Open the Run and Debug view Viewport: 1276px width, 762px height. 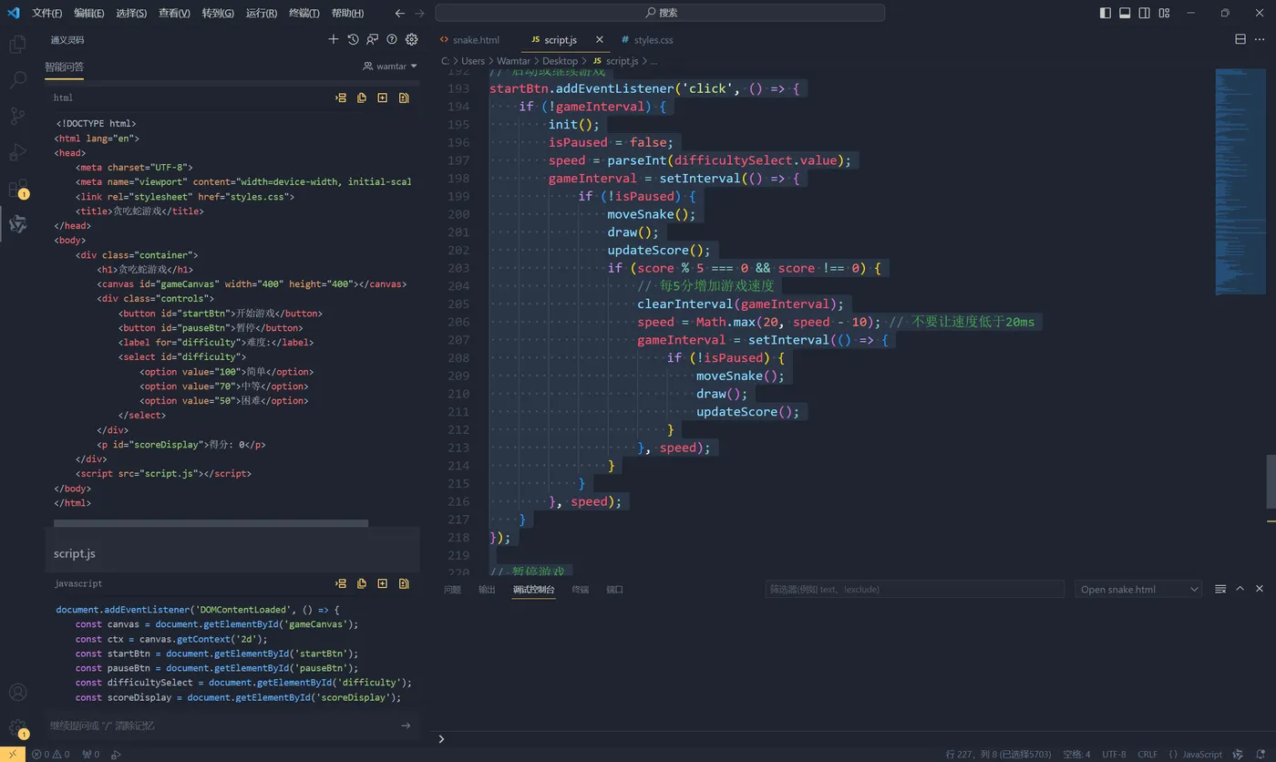(x=17, y=151)
